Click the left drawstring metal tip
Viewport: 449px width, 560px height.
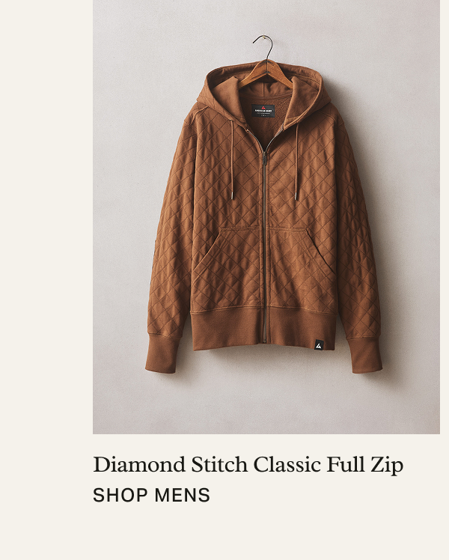233,195
